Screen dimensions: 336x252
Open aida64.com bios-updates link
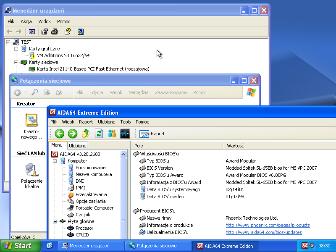point(264,232)
